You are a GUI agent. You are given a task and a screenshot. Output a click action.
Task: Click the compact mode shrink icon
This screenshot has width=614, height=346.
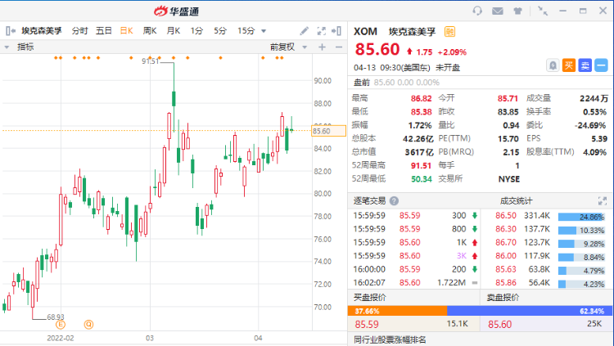pyautogui.click(x=542, y=11)
